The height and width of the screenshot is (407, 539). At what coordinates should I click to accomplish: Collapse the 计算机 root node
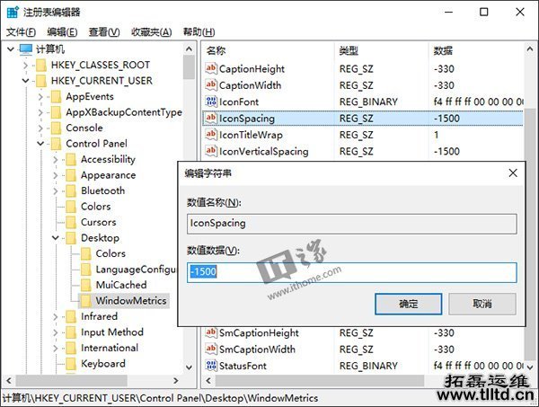pos(11,49)
